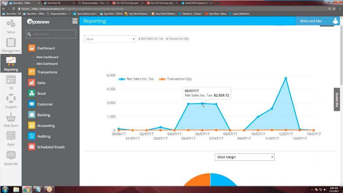Open Windows Start button

pos(5,189)
